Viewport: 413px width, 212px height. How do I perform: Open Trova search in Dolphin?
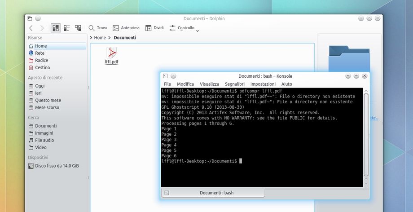coord(98,28)
